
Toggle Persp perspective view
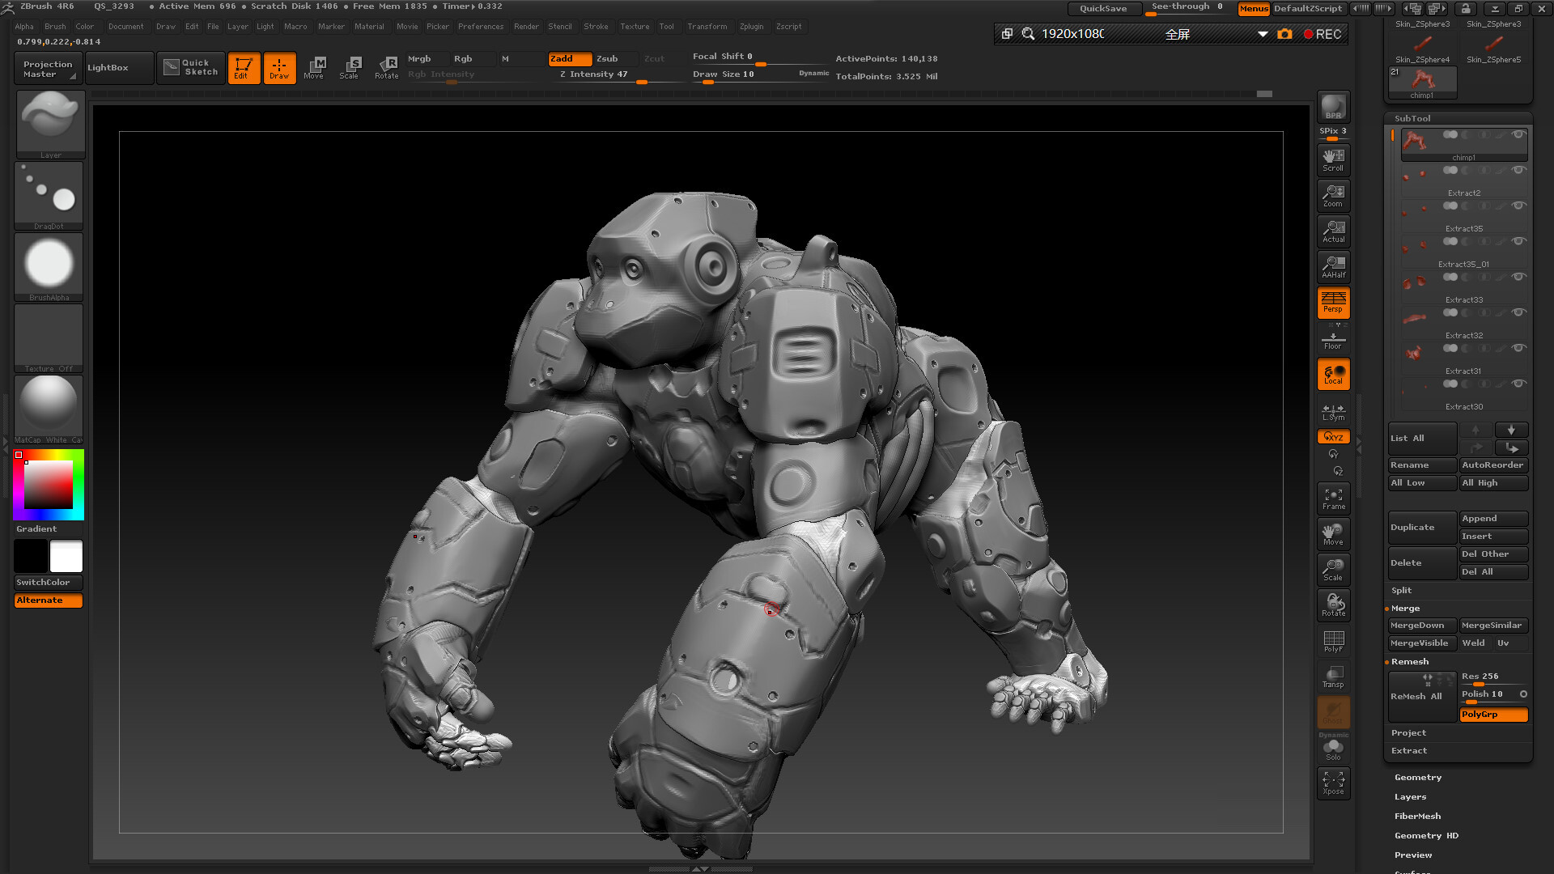pos(1333,303)
